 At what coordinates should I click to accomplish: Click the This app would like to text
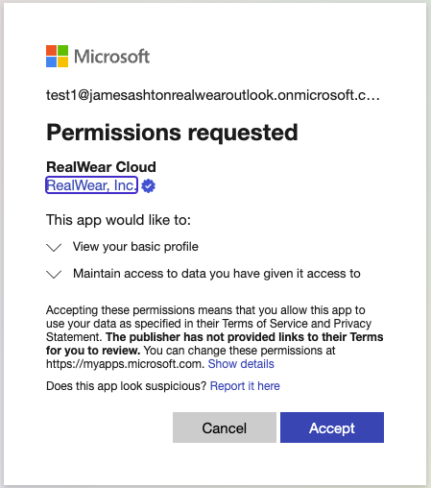[x=118, y=220]
